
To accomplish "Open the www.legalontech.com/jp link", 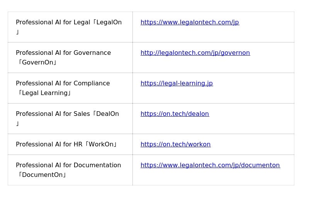I will tap(190, 22).
